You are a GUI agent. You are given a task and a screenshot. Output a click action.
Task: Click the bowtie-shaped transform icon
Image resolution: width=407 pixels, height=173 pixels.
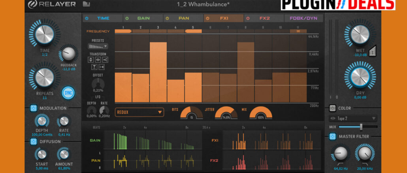[x=102, y=67]
